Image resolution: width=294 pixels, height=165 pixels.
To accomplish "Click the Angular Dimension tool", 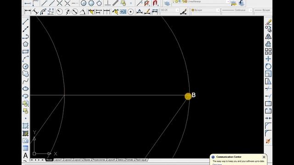I will click(x=83, y=12).
